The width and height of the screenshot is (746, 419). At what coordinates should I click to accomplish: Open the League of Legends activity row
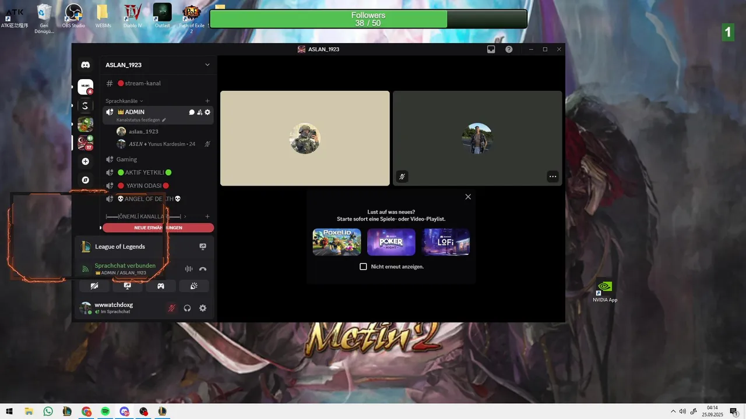[x=145, y=246]
